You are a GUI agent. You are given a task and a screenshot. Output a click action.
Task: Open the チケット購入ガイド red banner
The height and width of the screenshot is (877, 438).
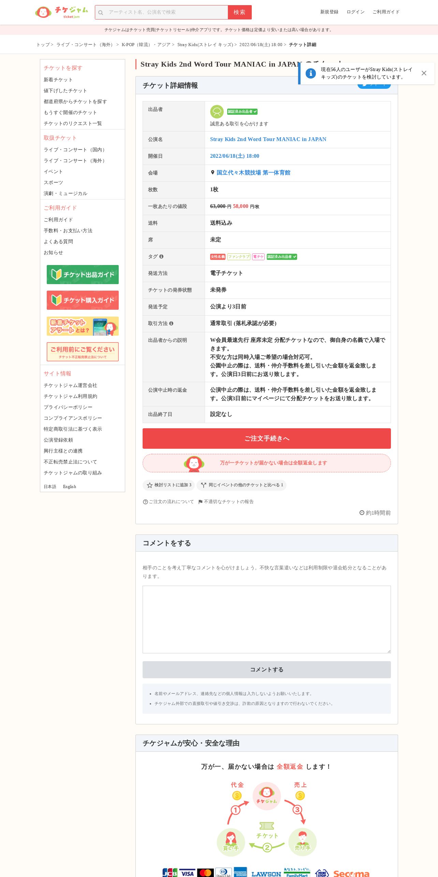(x=83, y=300)
